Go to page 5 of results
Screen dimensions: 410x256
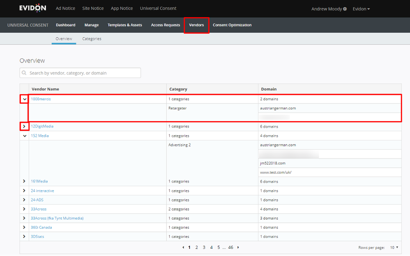tap(219, 247)
